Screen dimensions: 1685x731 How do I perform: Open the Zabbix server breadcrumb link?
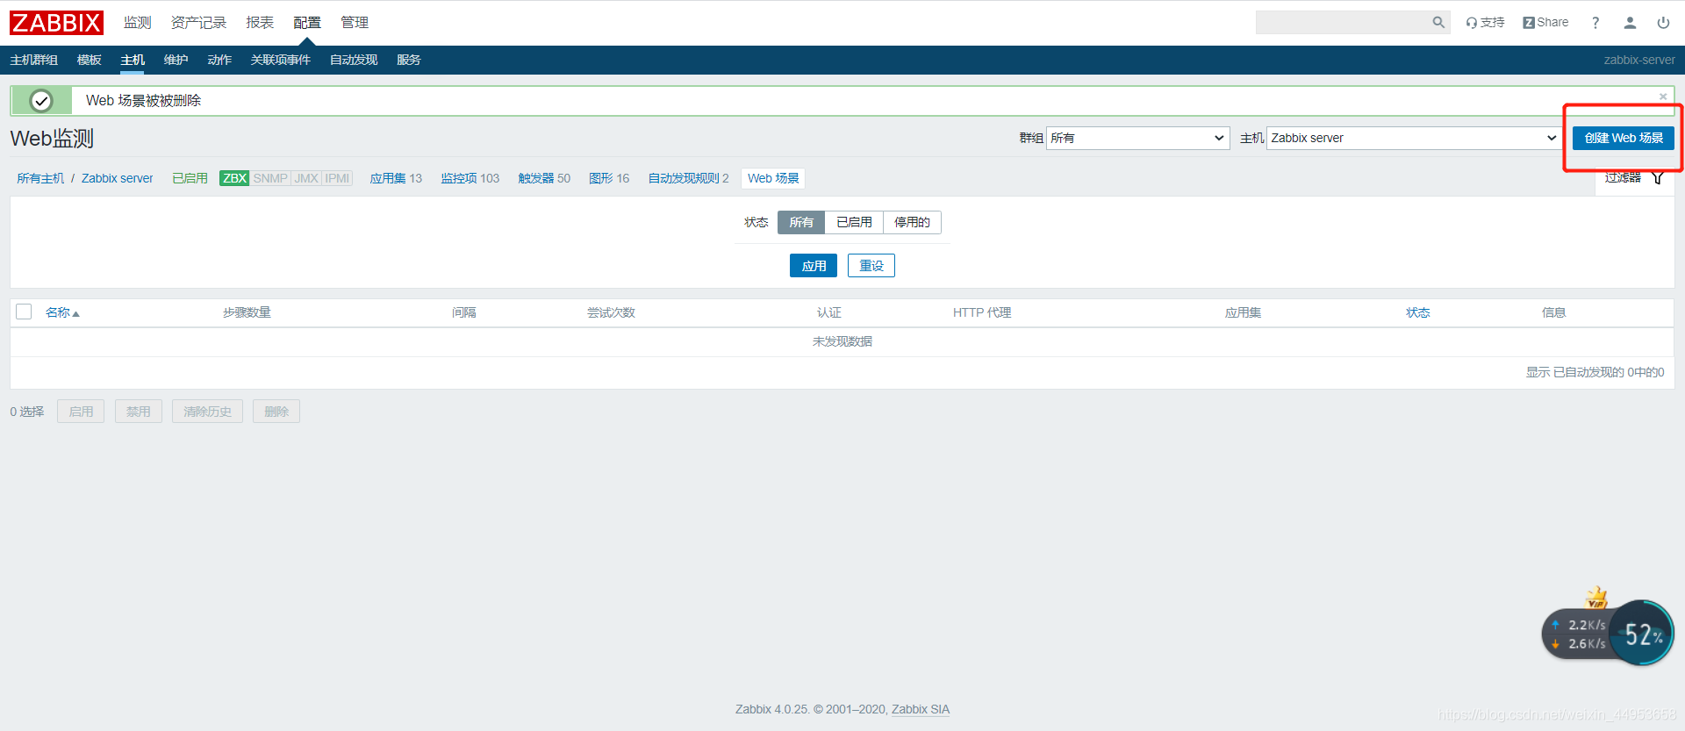coord(117,178)
